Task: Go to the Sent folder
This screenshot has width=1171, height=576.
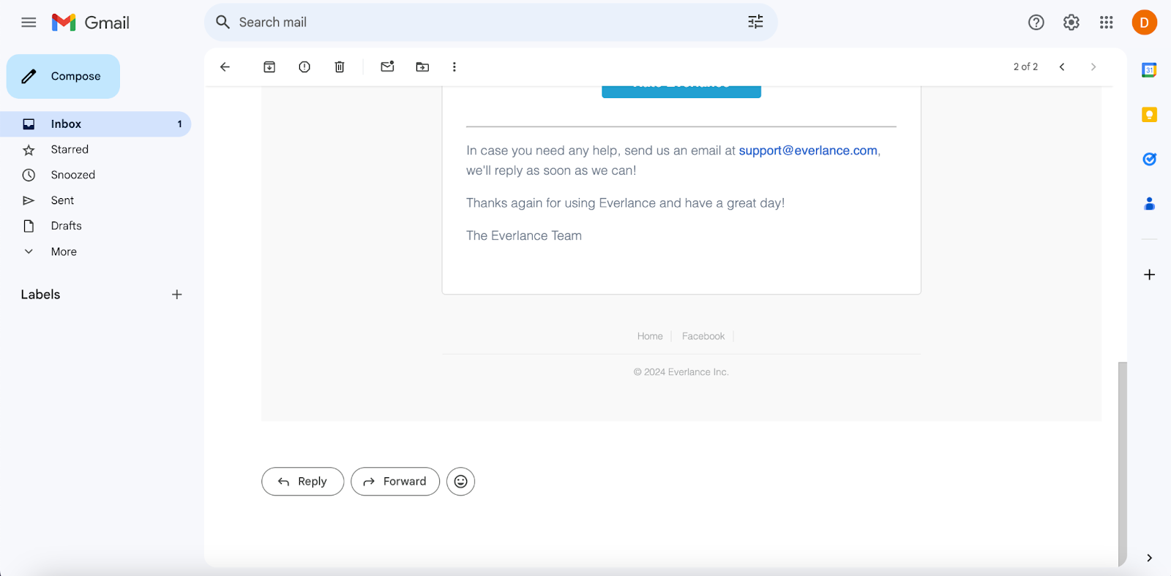Action: (62, 200)
